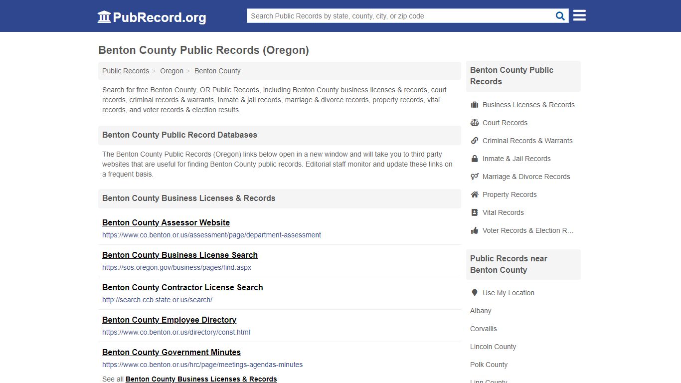Click the link icon beside Criminal Records

coord(475,141)
